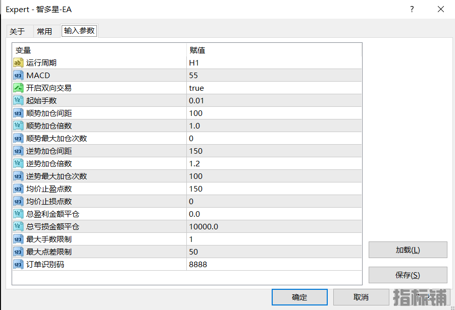Viewport: 455px width, 310px height.
Task: Open the help question mark button
Action: [412, 9]
